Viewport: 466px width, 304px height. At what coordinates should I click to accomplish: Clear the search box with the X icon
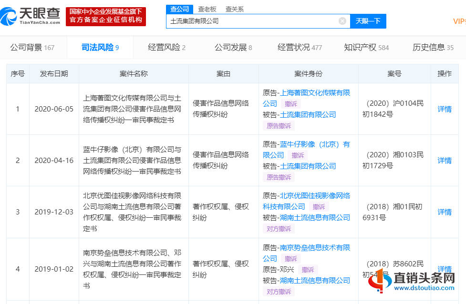coord(342,21)
